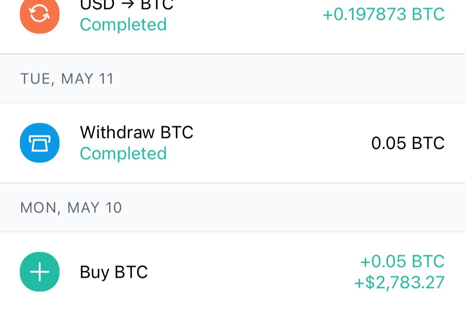Select the +0.05 BTC purchase amount
This screenshot has height=310, width=465.
(x=402, y=261)
